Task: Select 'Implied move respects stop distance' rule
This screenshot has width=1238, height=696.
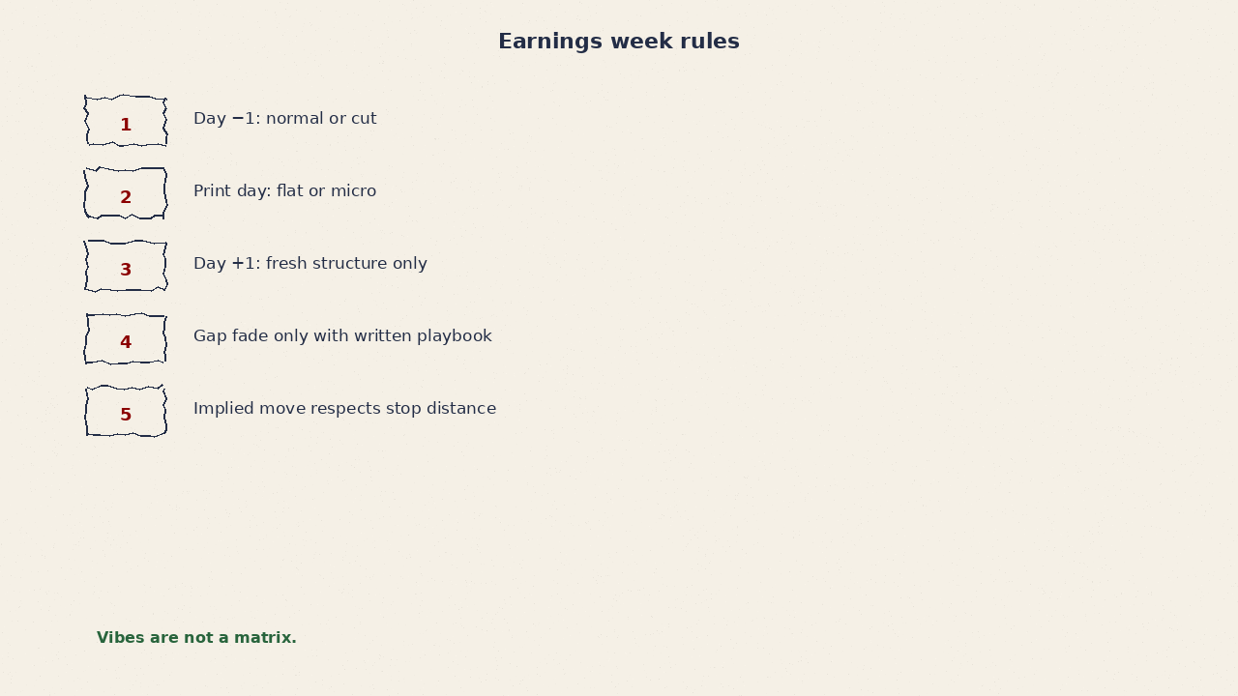Action: pos(344,409)
